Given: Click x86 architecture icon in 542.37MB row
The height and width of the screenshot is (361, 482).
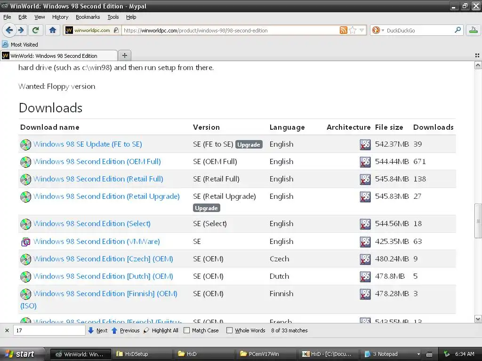Looking at the screenshot, I should point(365,145).
